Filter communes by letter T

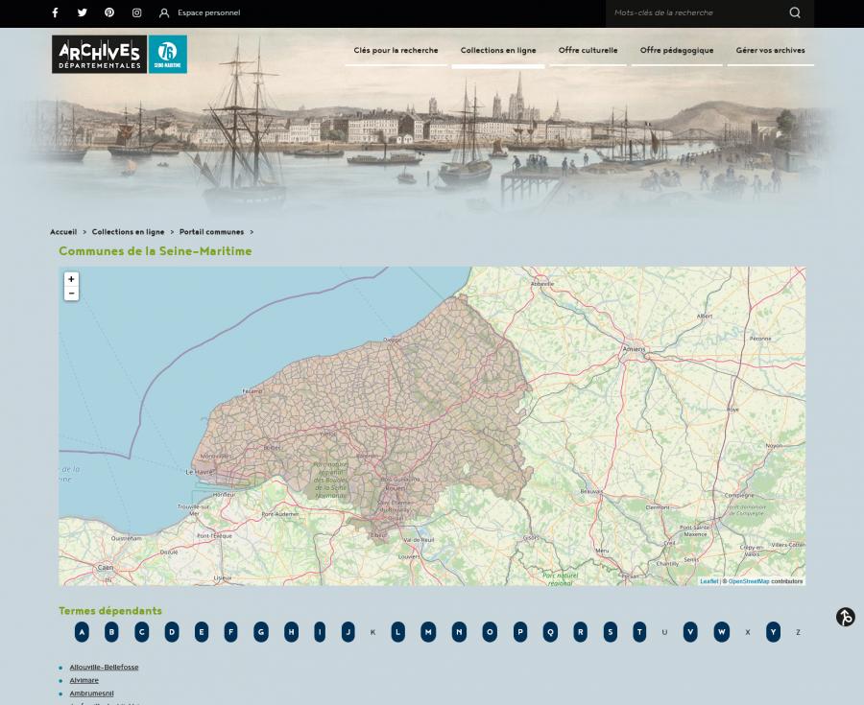(639, 632)
